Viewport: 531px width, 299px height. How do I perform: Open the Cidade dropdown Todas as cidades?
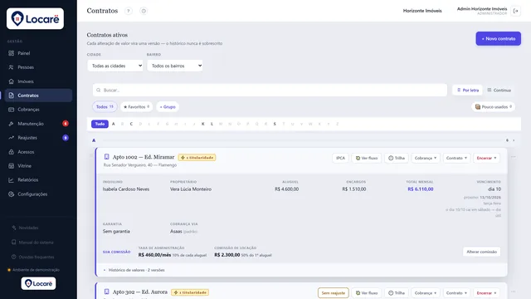[x=115, y=66]
